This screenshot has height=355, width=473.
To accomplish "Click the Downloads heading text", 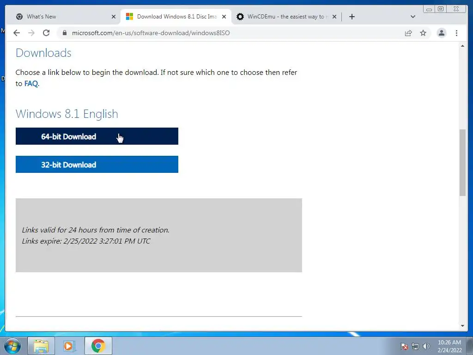I will click(x=43, y=53).
